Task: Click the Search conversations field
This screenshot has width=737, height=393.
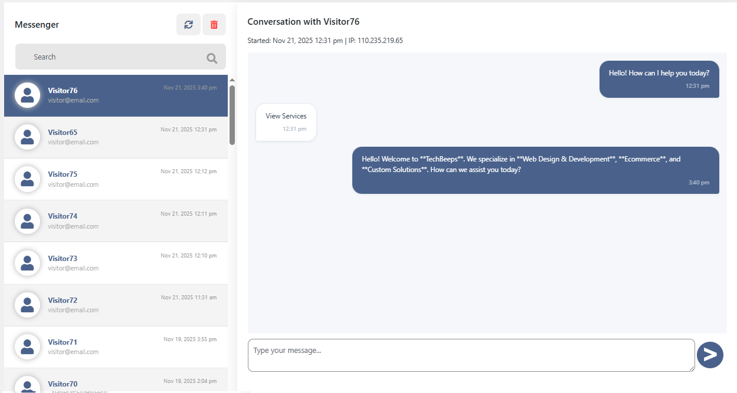Action: [112, 57]
